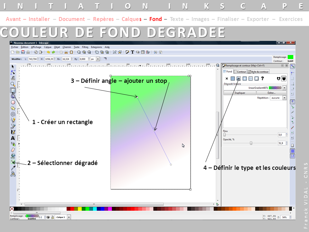Step the width L spinner arrows

point(38,59)
